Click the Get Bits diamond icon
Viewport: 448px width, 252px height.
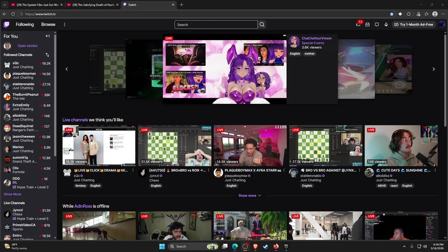pyautogui.click(x=386, y=24)
